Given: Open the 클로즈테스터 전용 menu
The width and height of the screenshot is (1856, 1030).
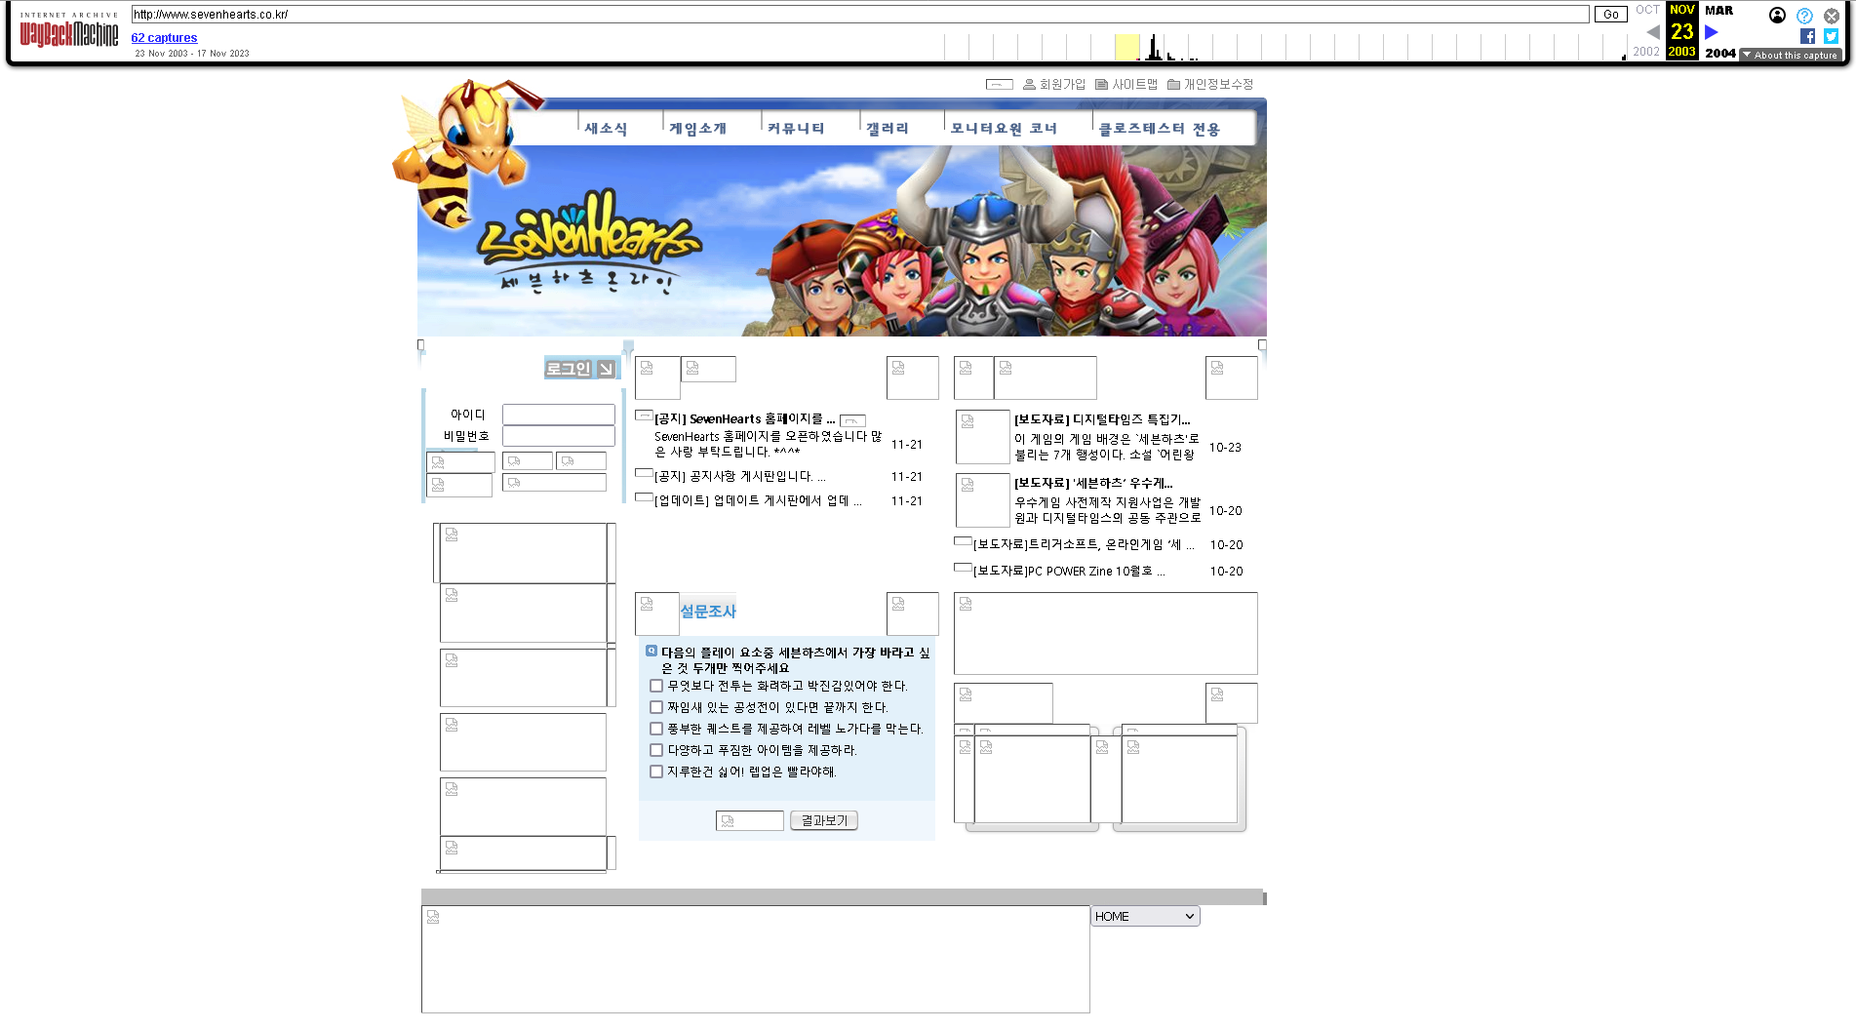Looking at the screenshot, I should pyautogui.click(x=1160, y=129).
